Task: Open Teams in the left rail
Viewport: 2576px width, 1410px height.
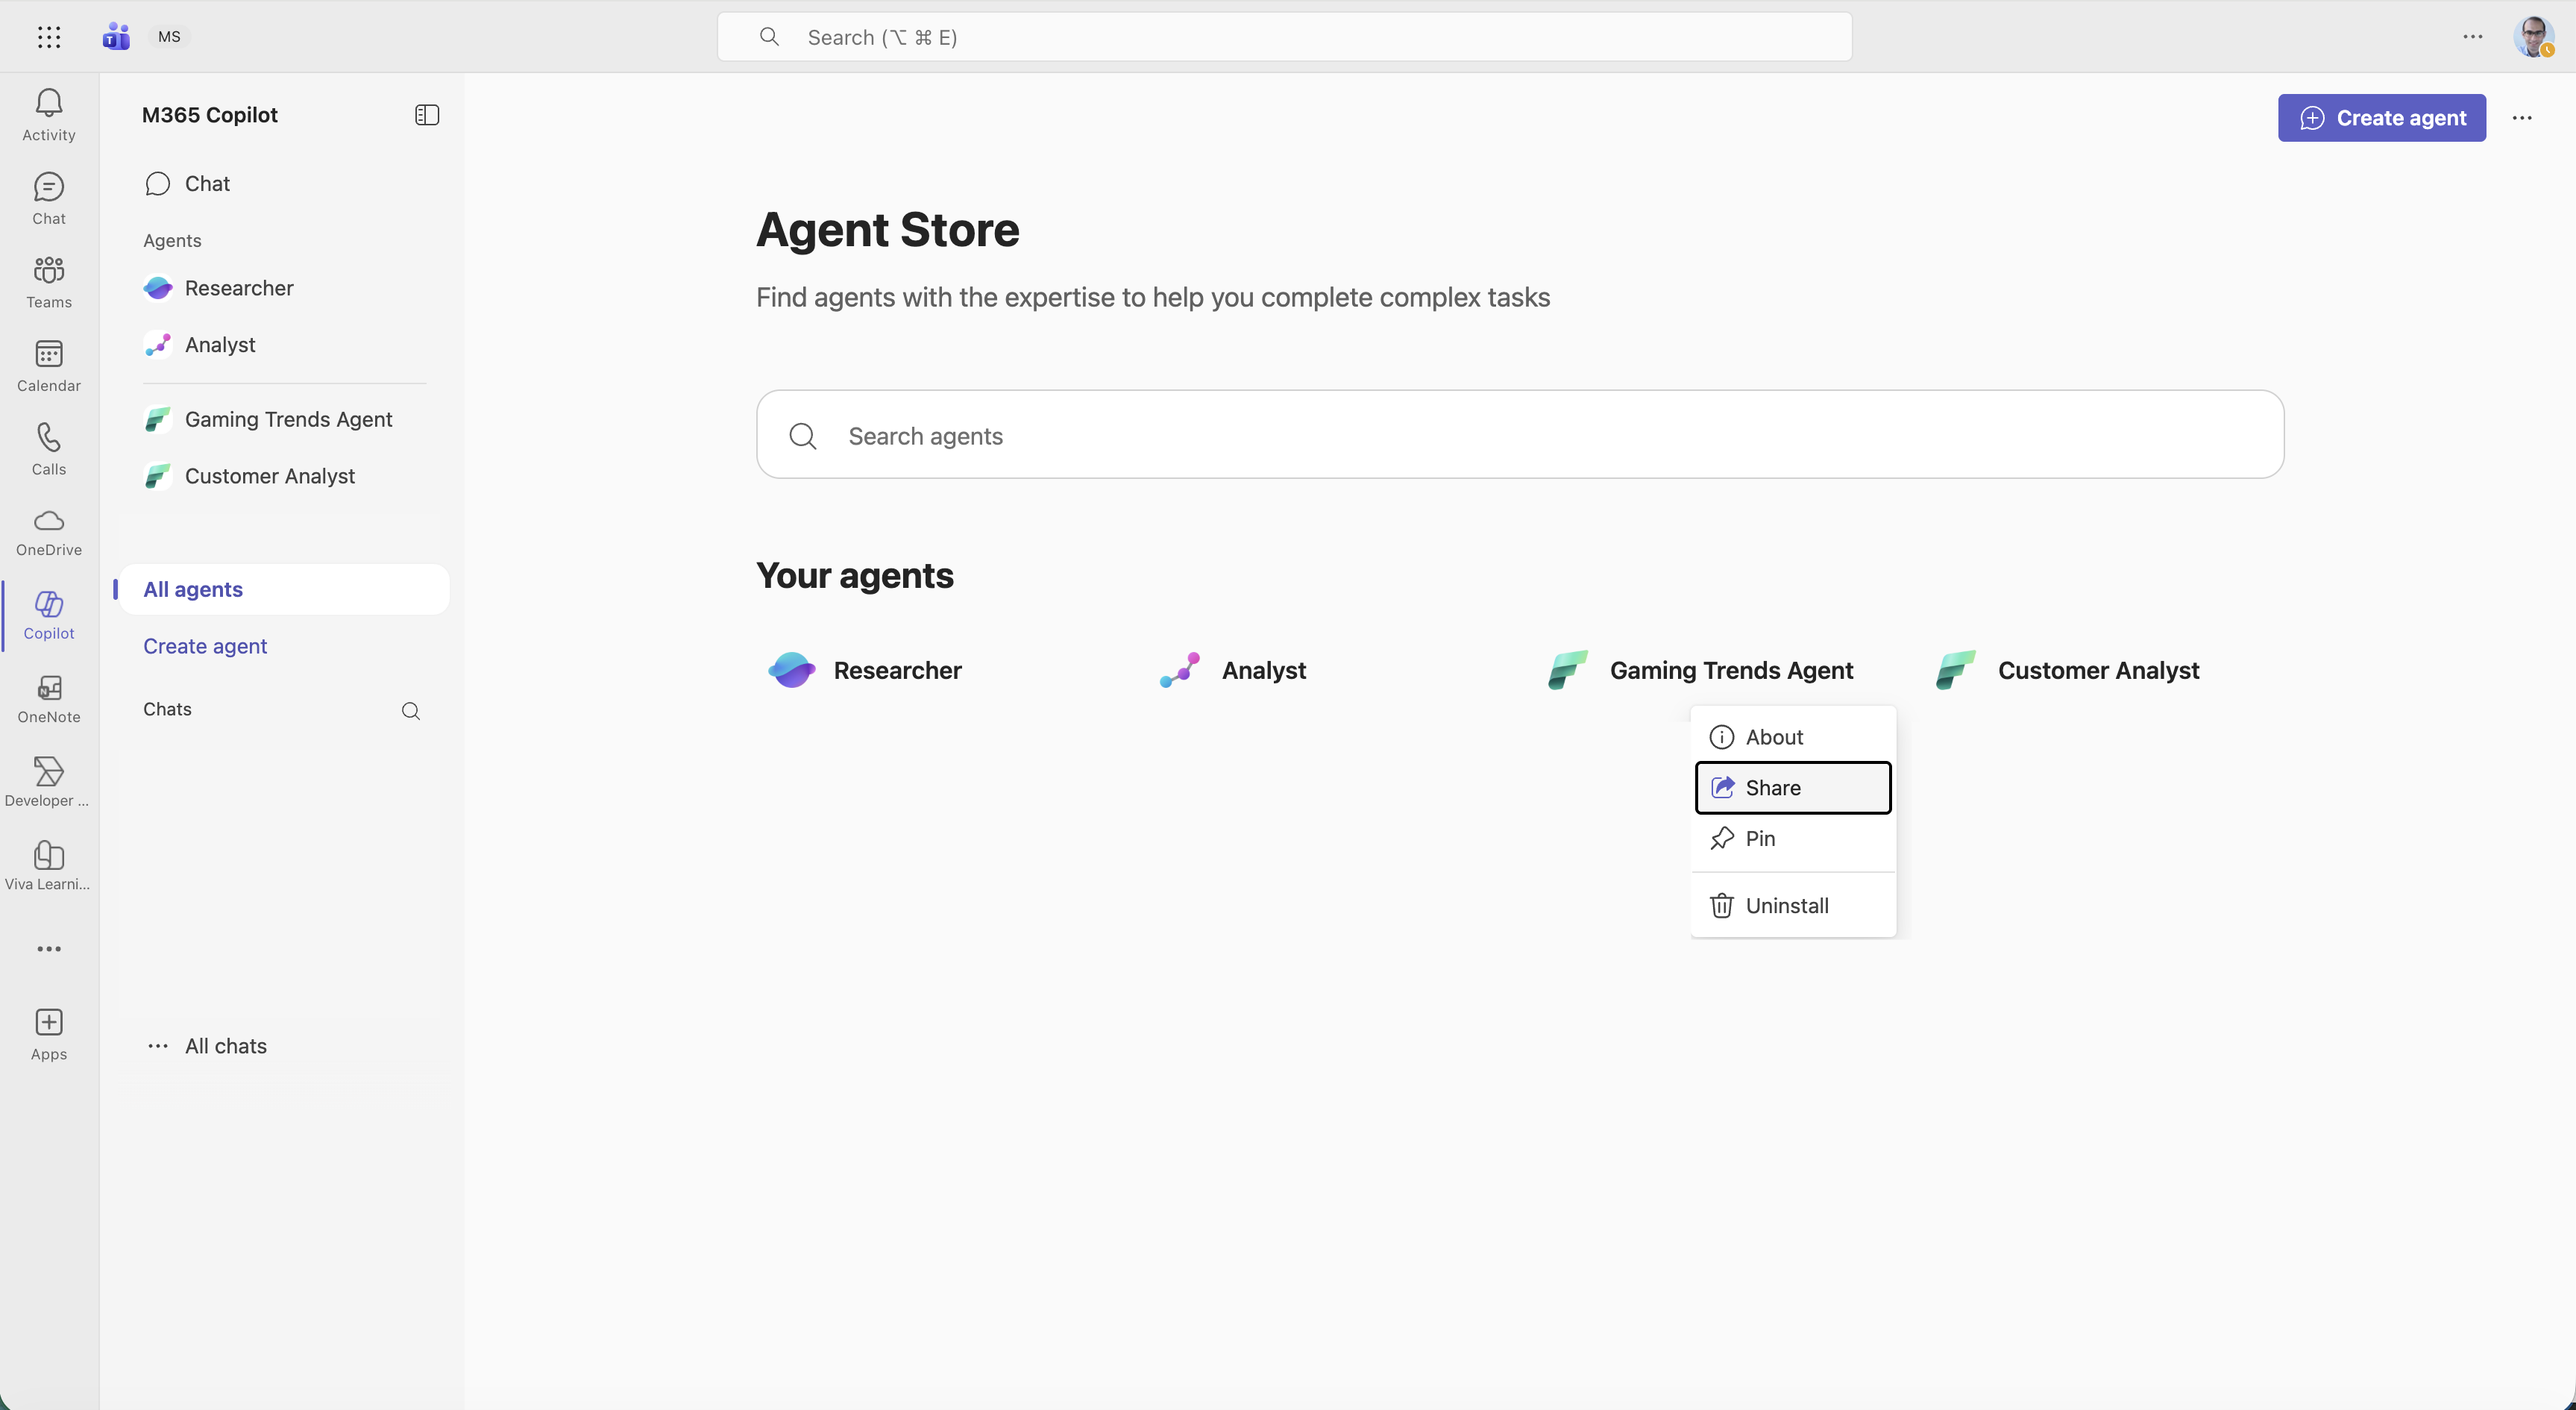Action: click(x=49, y=282)
